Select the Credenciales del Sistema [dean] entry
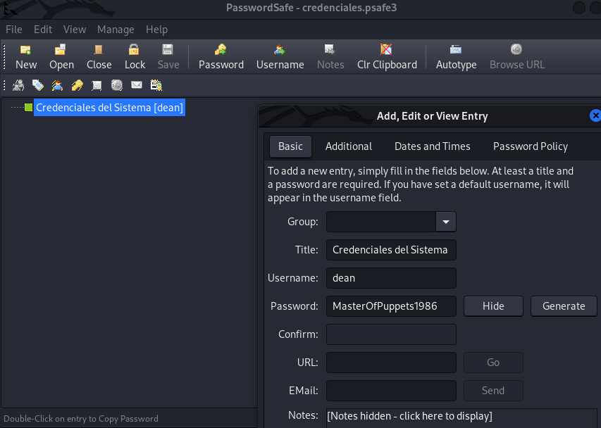 (x=109, y=108)
